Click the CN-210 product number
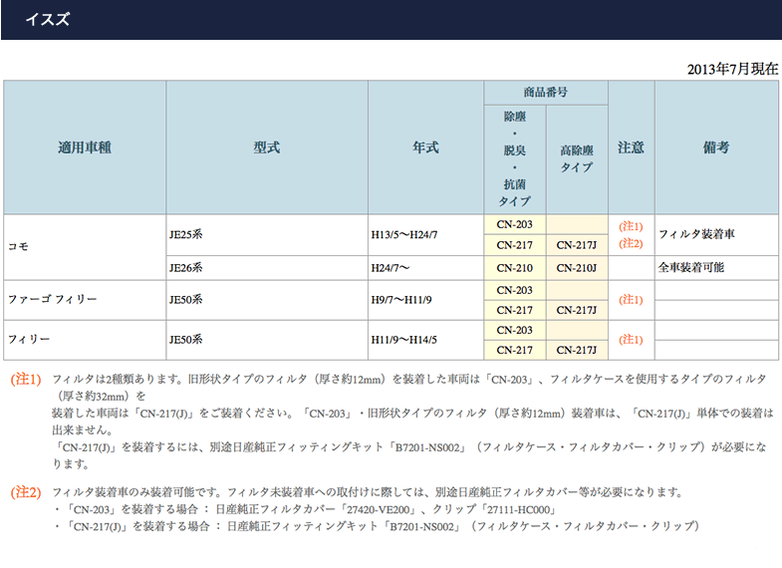The image size is (782, 568). coord(515,268)
